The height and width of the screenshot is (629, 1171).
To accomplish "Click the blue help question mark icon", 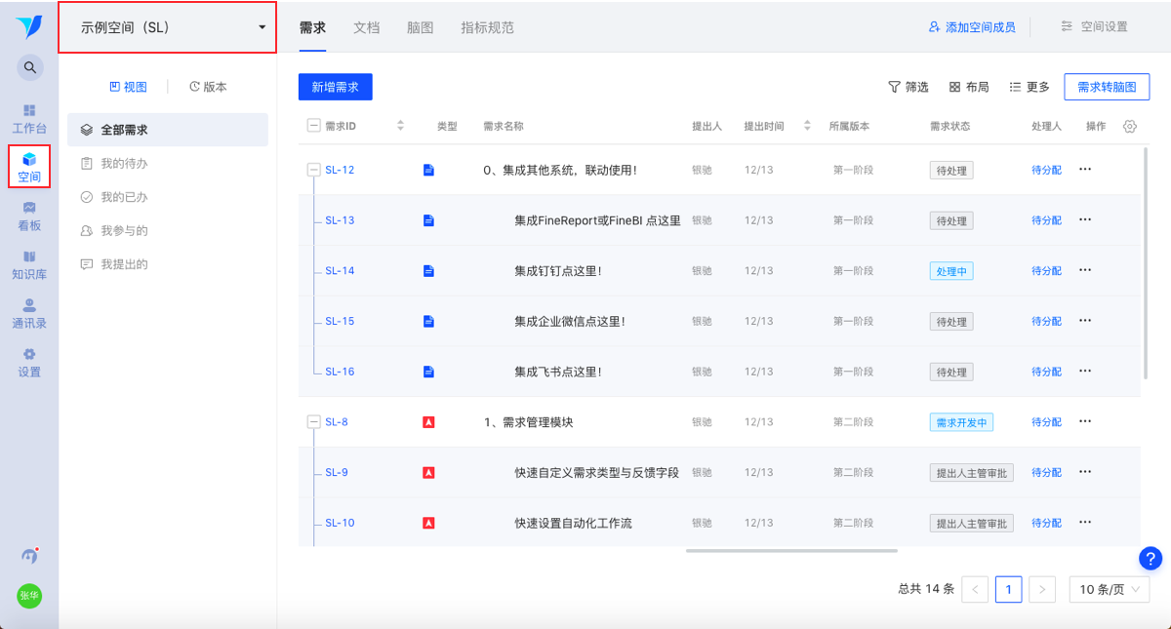I will tap(1151, 558).
